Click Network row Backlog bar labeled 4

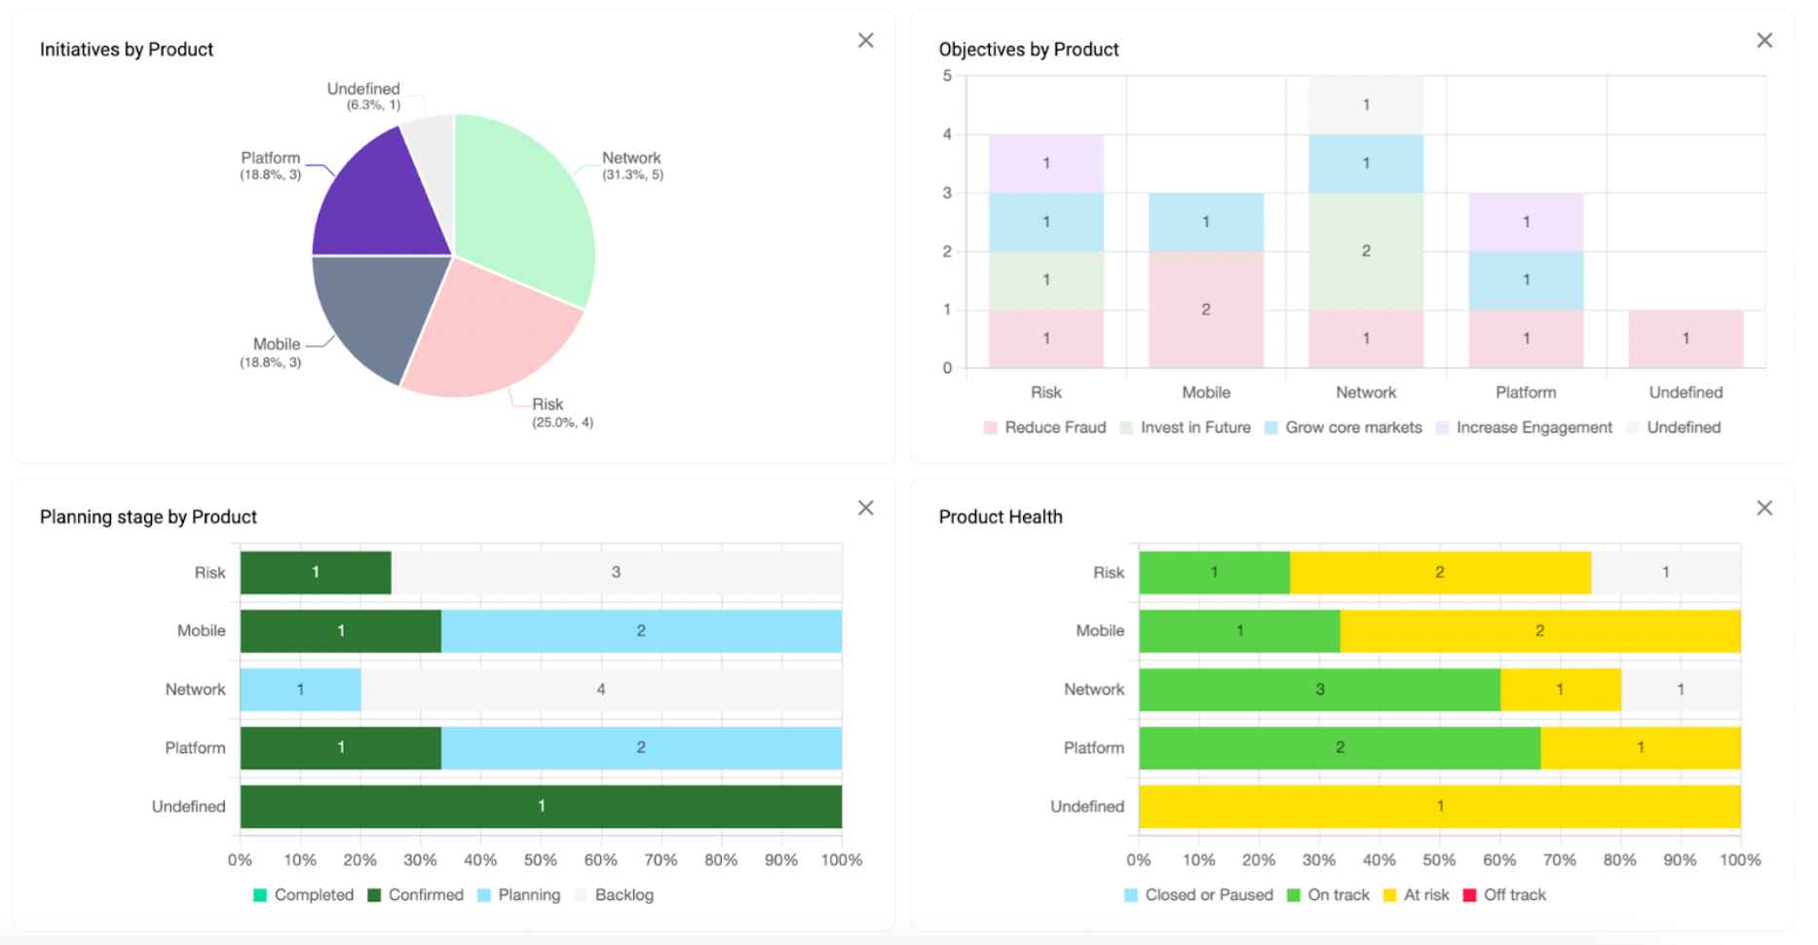[x=601, y=690]
